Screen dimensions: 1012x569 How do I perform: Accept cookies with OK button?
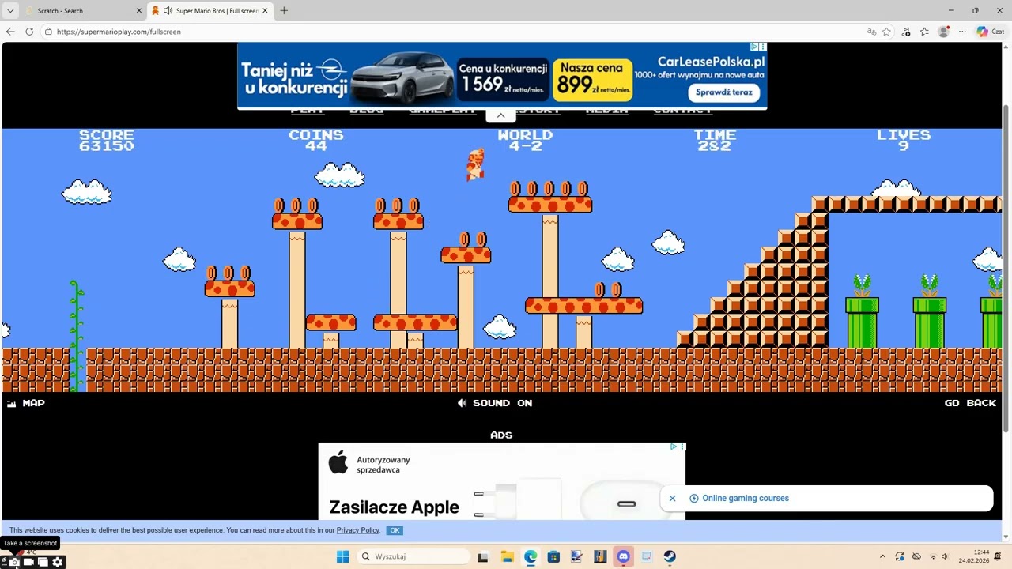395,530
